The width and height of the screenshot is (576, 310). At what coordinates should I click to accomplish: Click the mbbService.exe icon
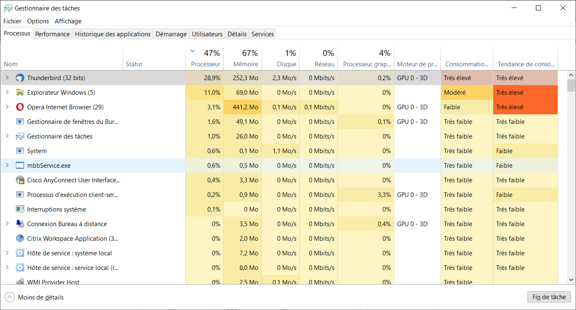[x=20, y=166]
